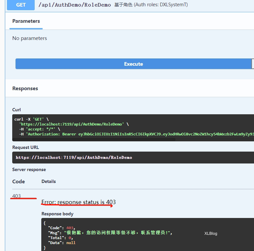Click the blue GET method badge
This screenshot has height=251, width=254.
(x=21, y=5)
